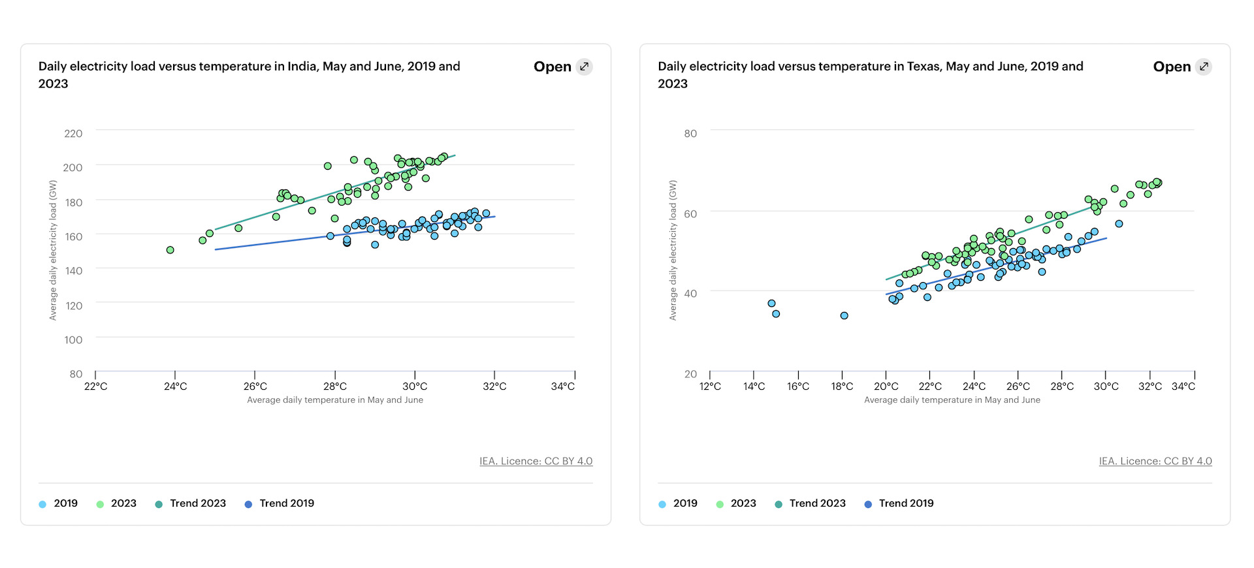
Task: Click expand arrow icon on India chart
Action: 585,67
